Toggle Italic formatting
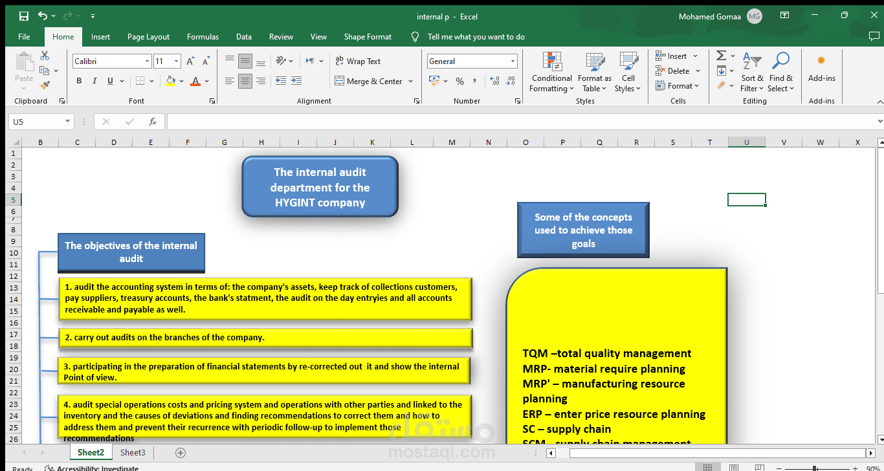This screenshot has height=471, width=884. pyautogui.click(x=94, y=81)
